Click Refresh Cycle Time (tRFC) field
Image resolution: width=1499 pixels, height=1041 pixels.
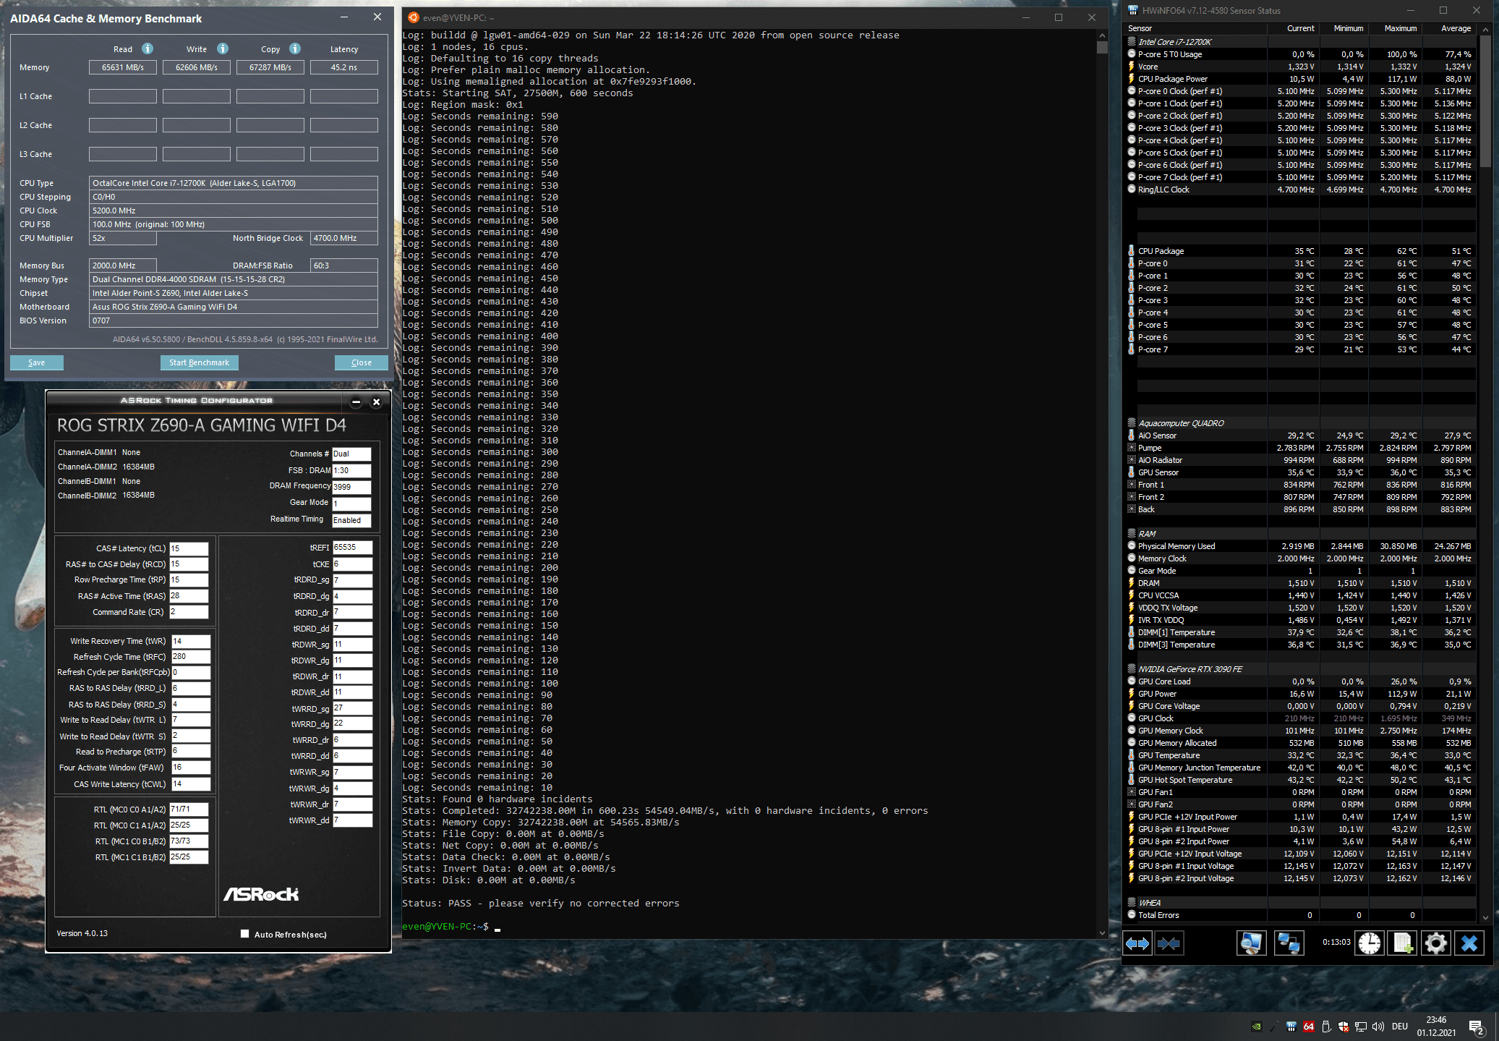[191, 656]
